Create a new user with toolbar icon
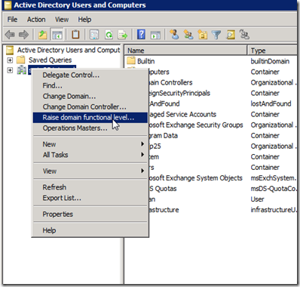Viewport: 300px width, 287px height. pyautogui.click(x=174, y=35)
